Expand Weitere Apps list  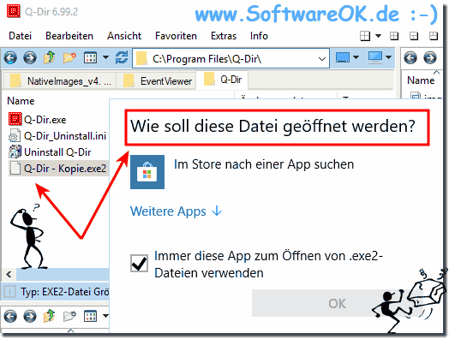[x=177, y=211]
